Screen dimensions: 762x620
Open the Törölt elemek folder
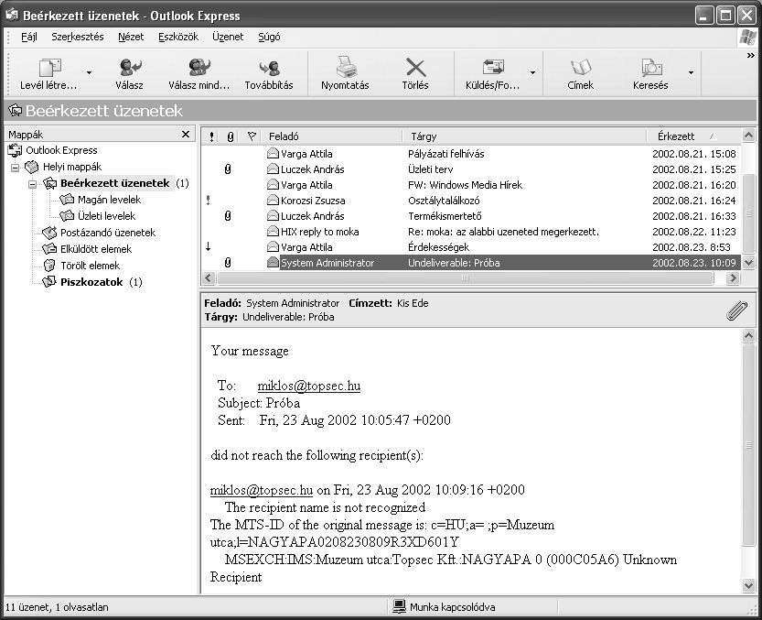pos(90,266)
